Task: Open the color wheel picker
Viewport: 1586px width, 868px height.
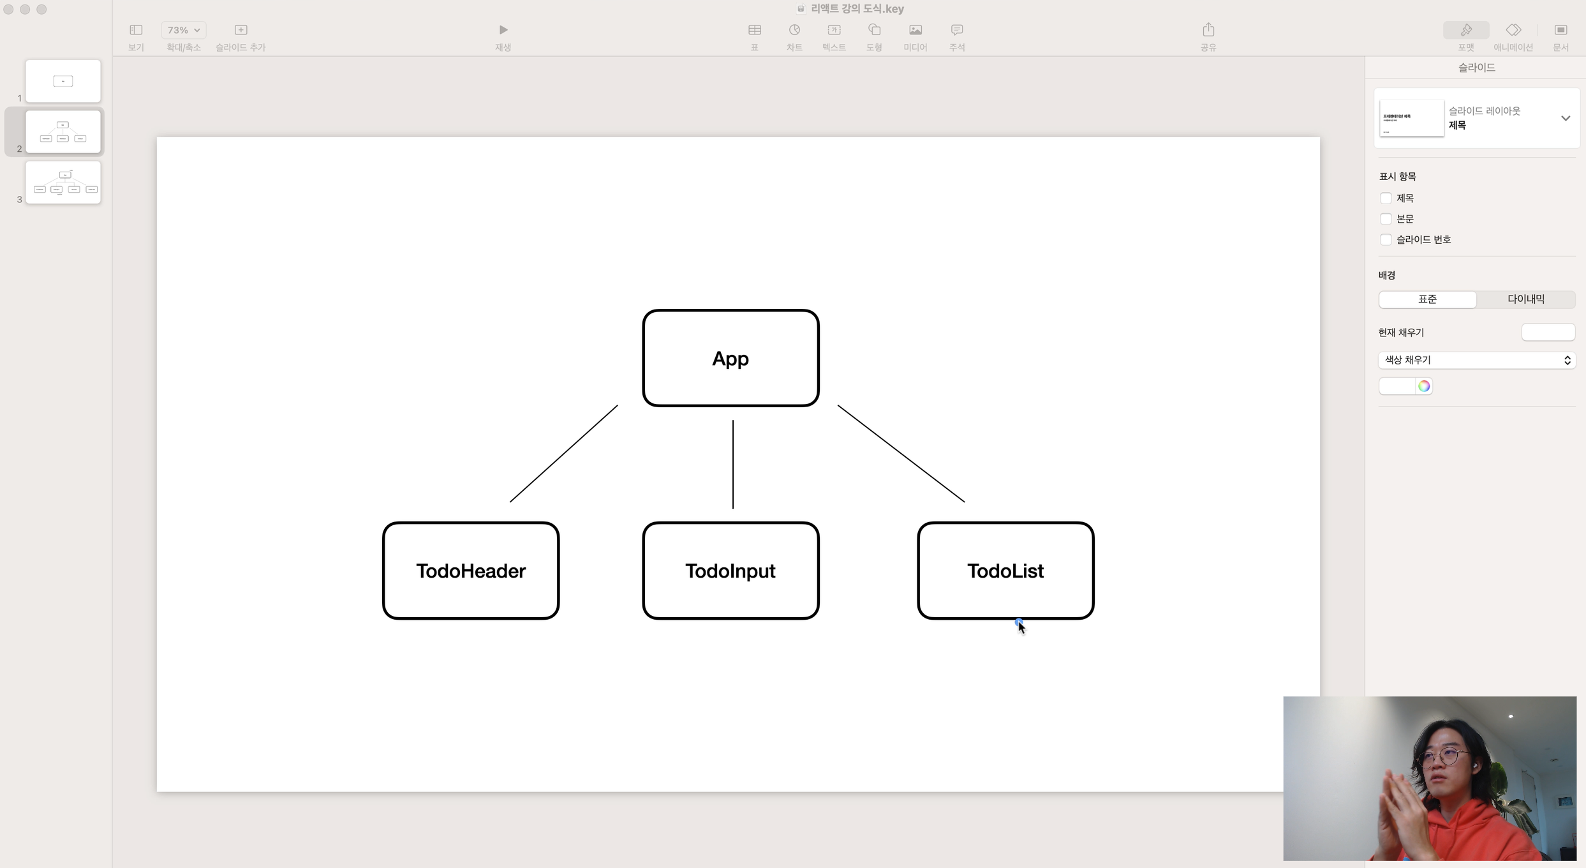Action: (1423, 386)
